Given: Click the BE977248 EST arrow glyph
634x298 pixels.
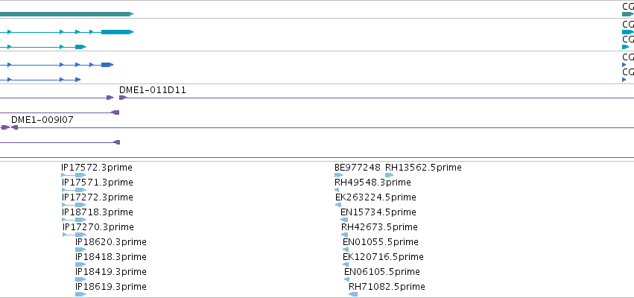Looking at the screenshot, I should [338, 175].
